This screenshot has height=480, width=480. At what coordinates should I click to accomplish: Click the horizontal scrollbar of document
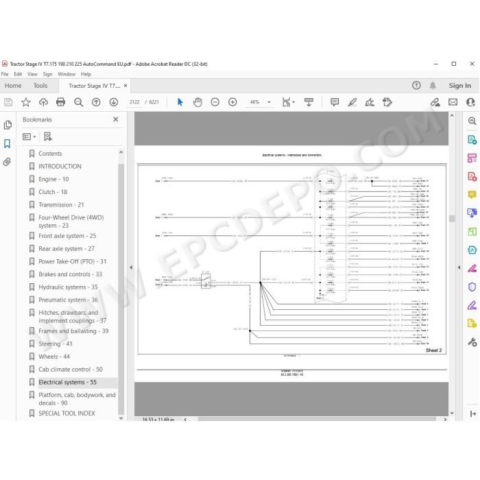click(317, 419)
